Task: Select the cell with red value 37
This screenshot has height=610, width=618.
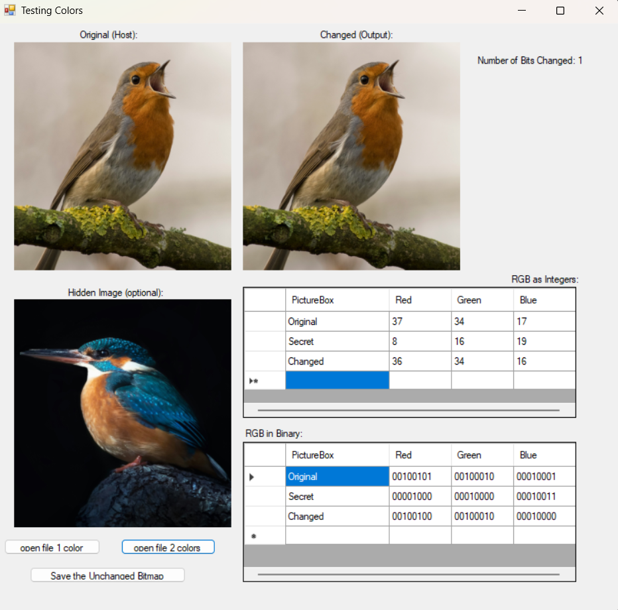Action: [420, 322]
